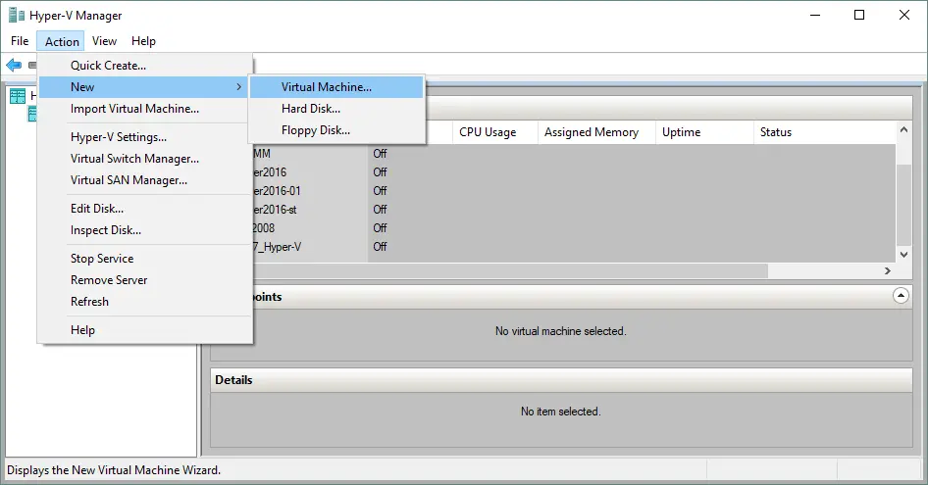Choose Virtual Machine... from the New submenu

coord(326,87)
